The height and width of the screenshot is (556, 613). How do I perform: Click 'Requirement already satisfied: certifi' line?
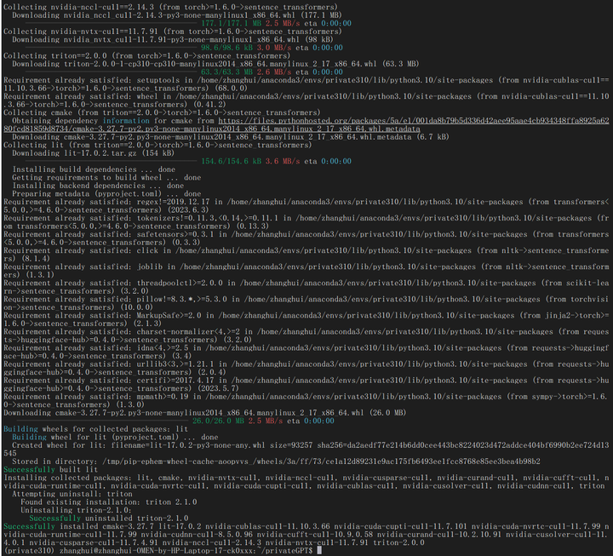[x=306, y=384]
